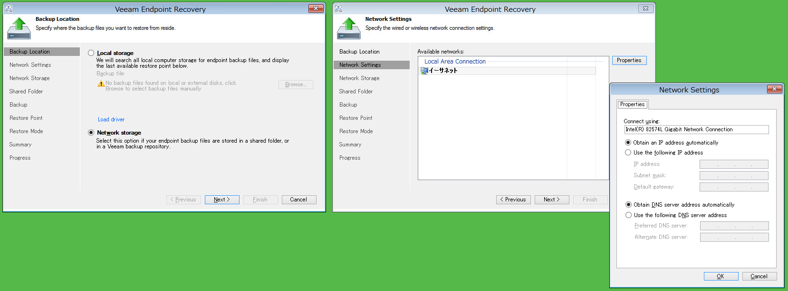This screenshot has width=788, height=291.
Task: Select the Local storage radio option
Action: coord(91,53)
